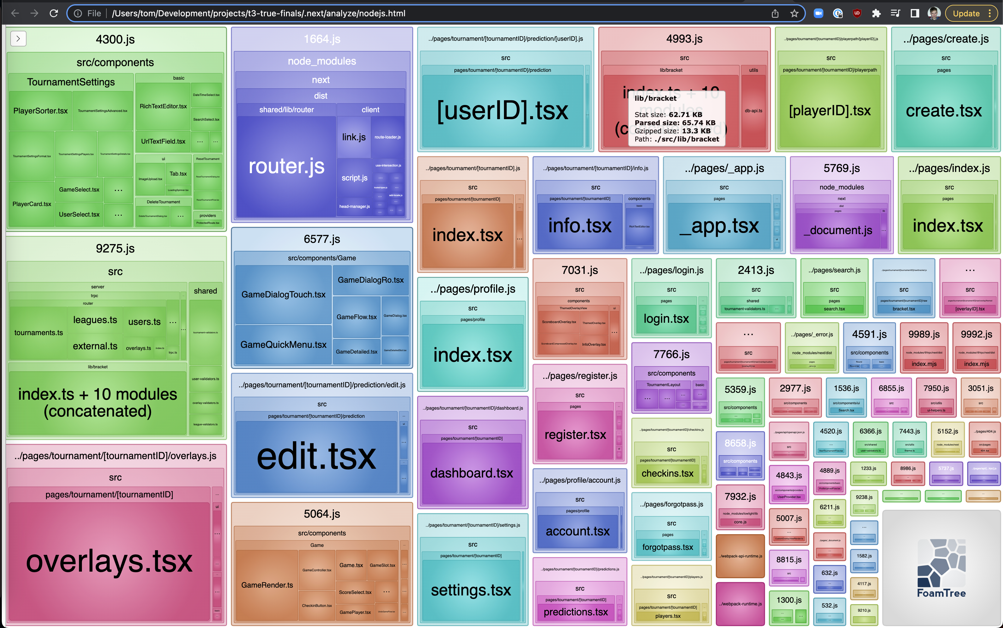1003x628 pixels.
Task: Click the Zoom extension icon
Action: (818, 13)
